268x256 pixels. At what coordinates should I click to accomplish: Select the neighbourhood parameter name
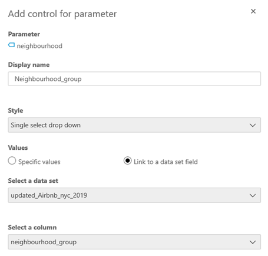39,46
